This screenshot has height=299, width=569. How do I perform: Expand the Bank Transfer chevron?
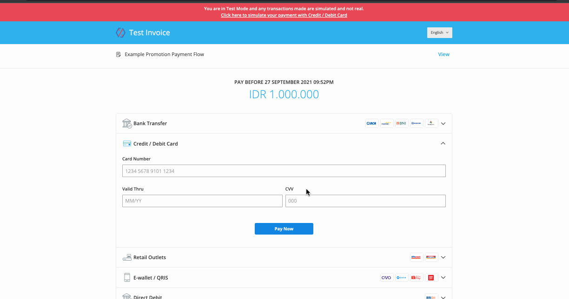443,124
